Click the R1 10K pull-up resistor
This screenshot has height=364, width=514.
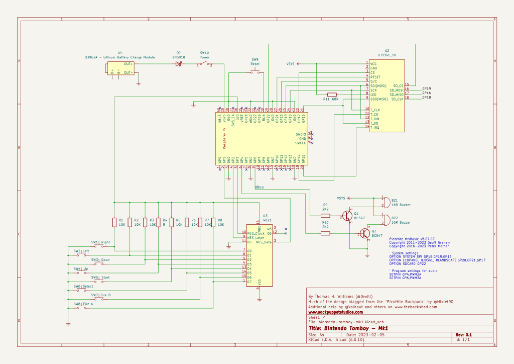[x=114, y=223]
